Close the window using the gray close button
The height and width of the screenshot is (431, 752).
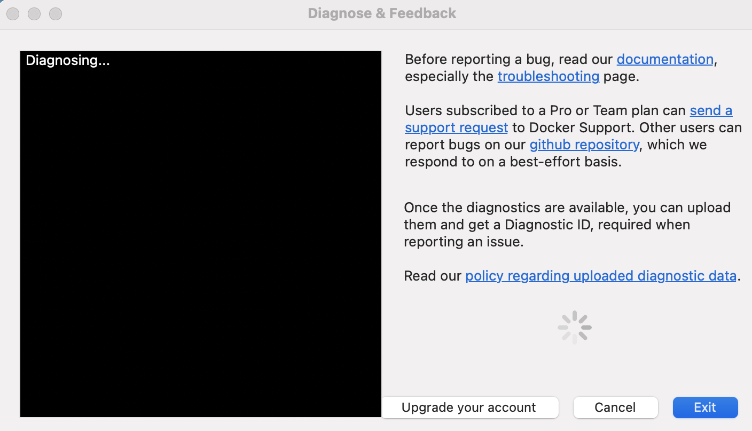coord(13,14)
